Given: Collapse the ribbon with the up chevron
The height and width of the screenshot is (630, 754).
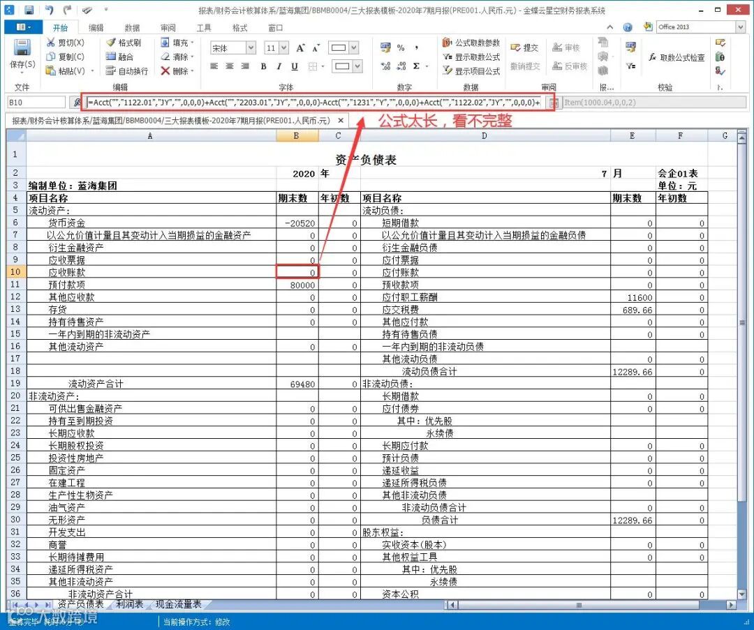Looking at the screenshot, I should 609,27.
